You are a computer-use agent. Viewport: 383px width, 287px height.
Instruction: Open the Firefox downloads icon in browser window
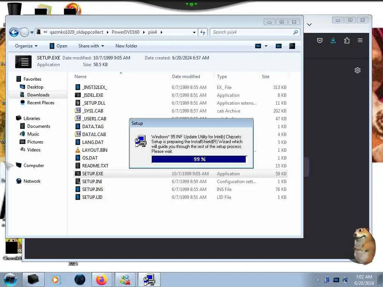coord(333,40)
